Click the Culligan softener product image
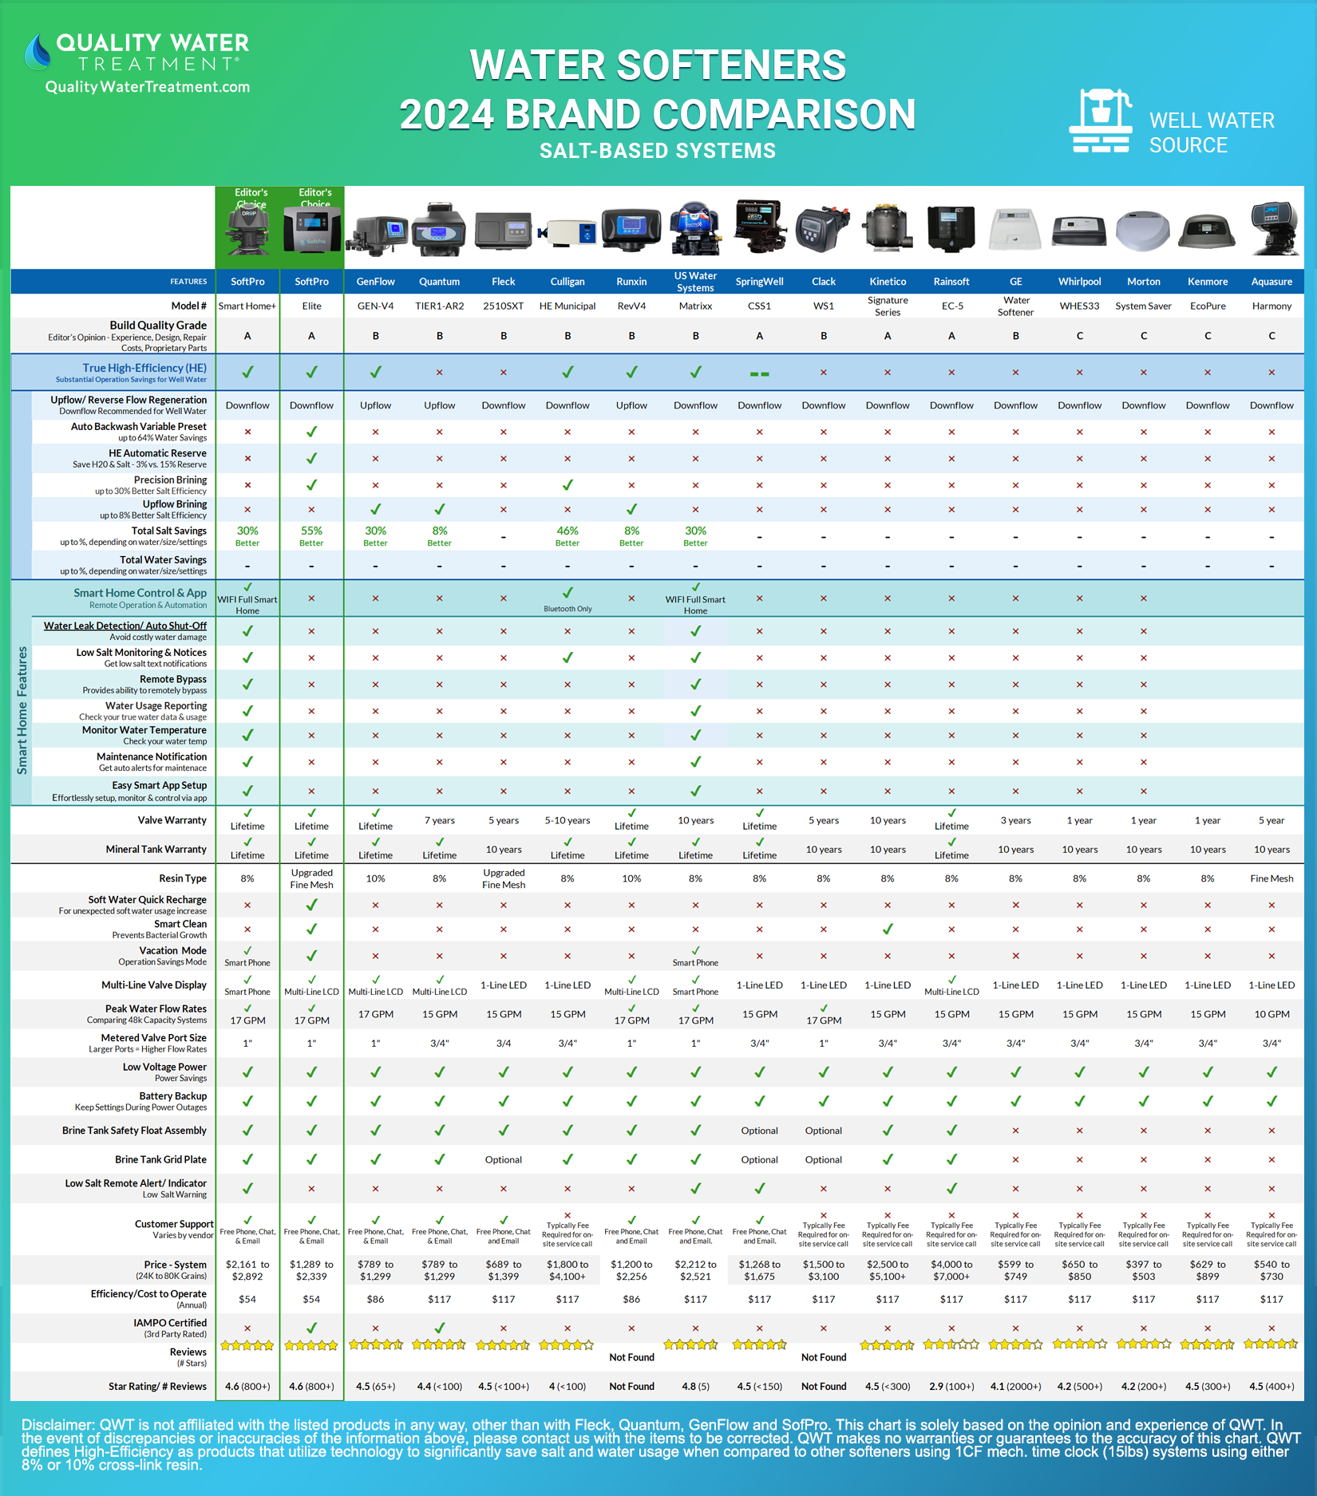Viewport: 1317px width, 1496px height. pos(568,232)
